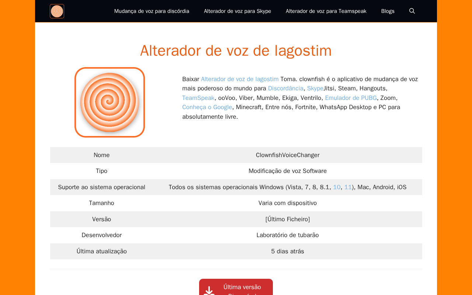Click the 'Varia com dispositivo' cell
472x295 pixels.
point(288,203)
